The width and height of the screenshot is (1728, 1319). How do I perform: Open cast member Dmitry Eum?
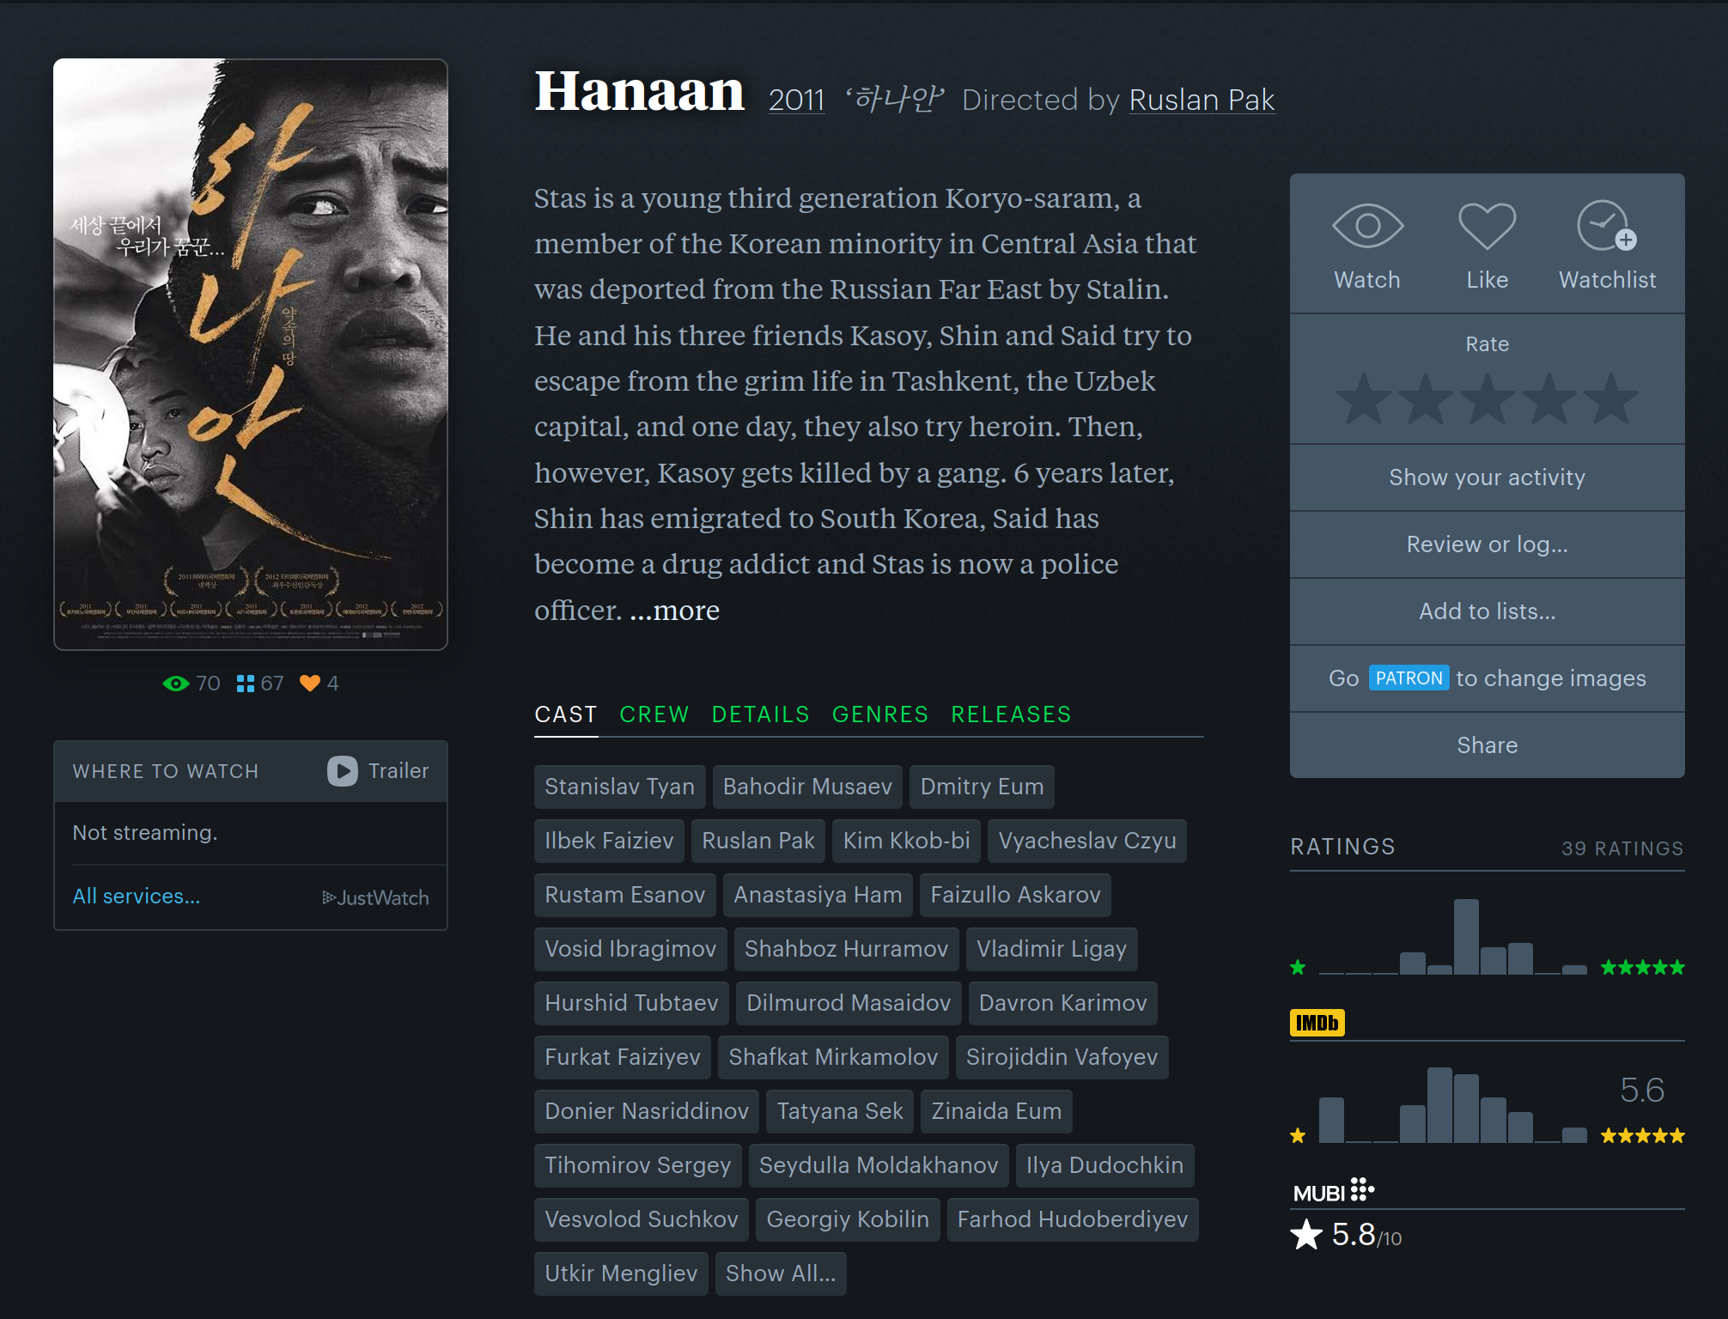983,787
